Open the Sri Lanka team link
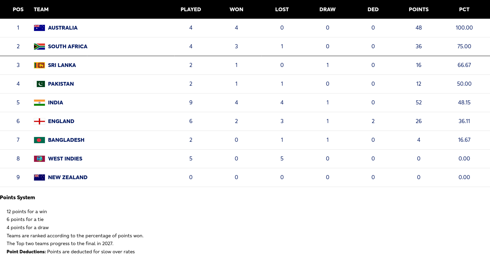This screenshot has height=256, width=490. click(62, 65)
